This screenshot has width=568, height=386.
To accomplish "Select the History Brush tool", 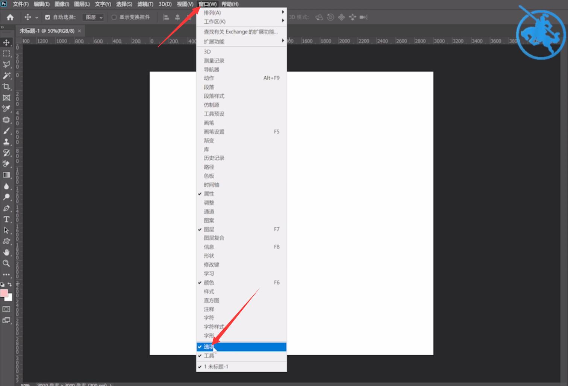I will (x=6, y=153).
